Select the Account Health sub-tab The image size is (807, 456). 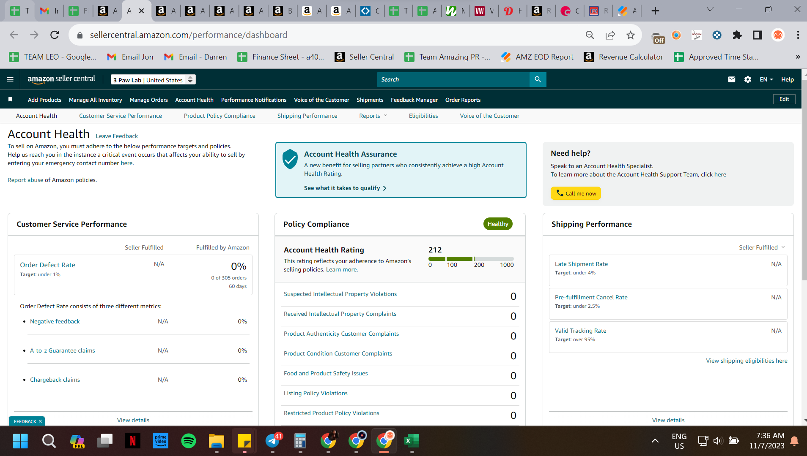point(36,116)
